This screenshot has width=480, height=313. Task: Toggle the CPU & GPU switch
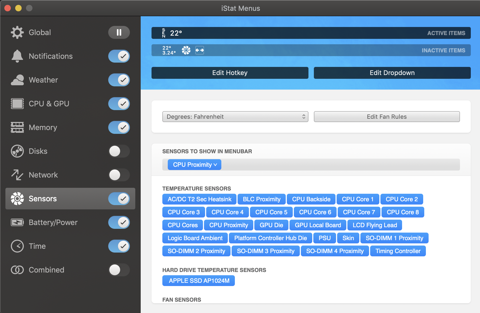pos(119,104)
